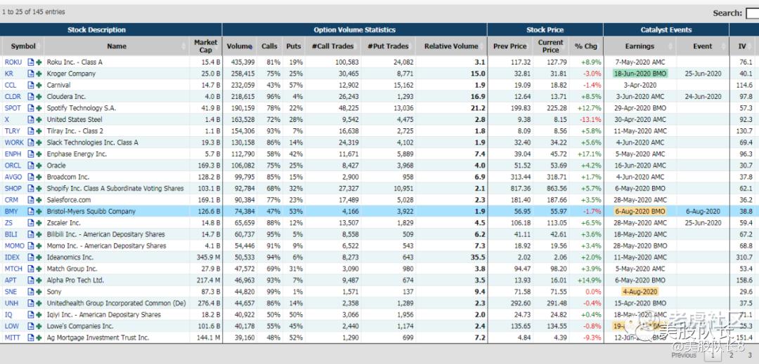Click the '+17.1%' change value

[x=589, y=154]
